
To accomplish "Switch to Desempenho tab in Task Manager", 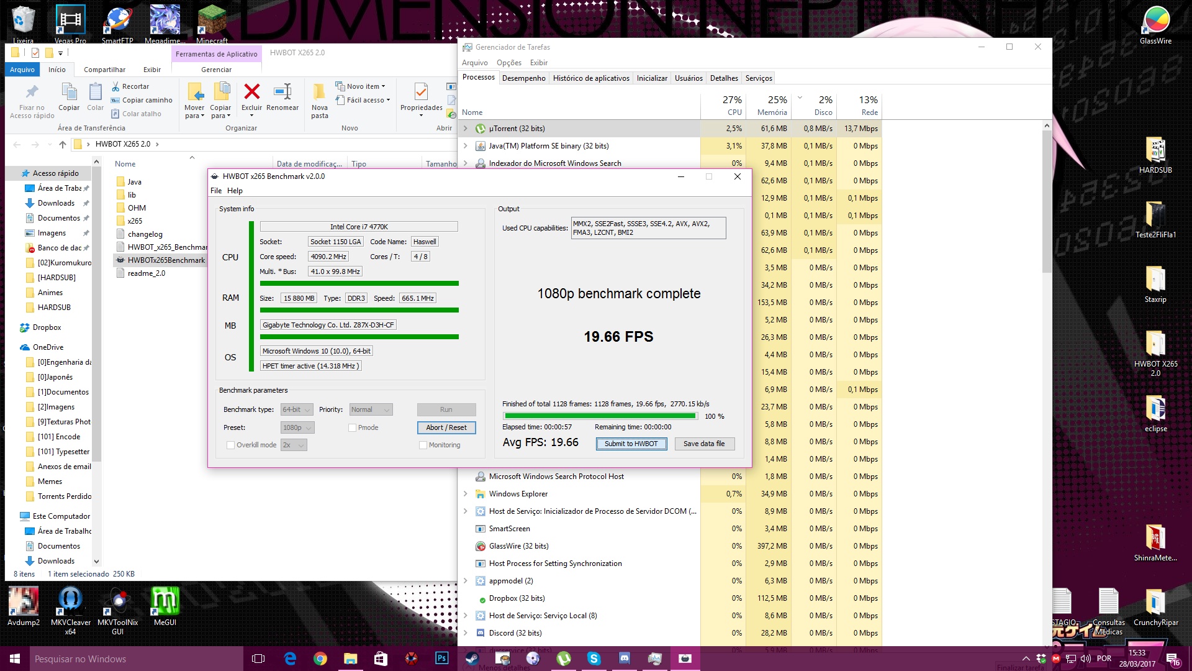I will [x=523, y=78].
